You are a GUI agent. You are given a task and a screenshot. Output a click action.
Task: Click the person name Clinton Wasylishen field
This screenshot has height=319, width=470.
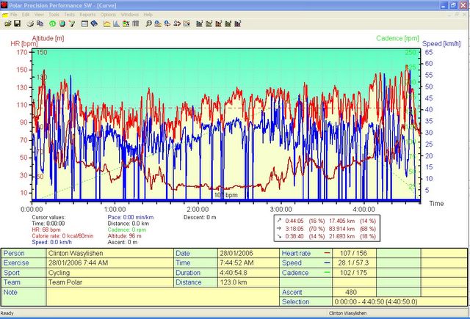110,253
